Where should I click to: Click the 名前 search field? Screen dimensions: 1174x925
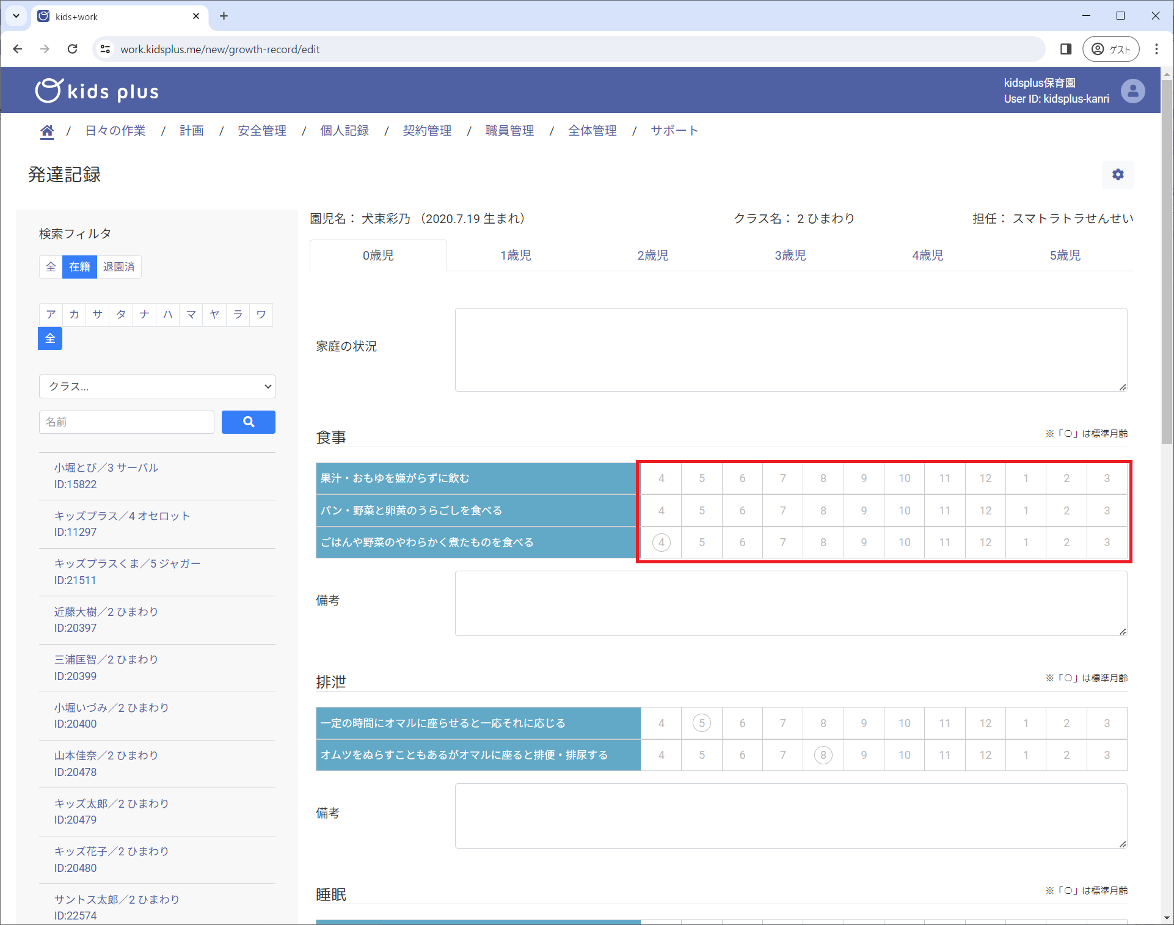[x=126, y=422]
